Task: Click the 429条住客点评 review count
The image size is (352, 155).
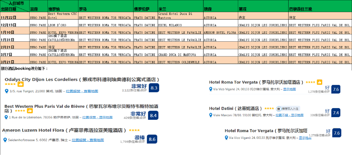Action: (x=135, y=117)
